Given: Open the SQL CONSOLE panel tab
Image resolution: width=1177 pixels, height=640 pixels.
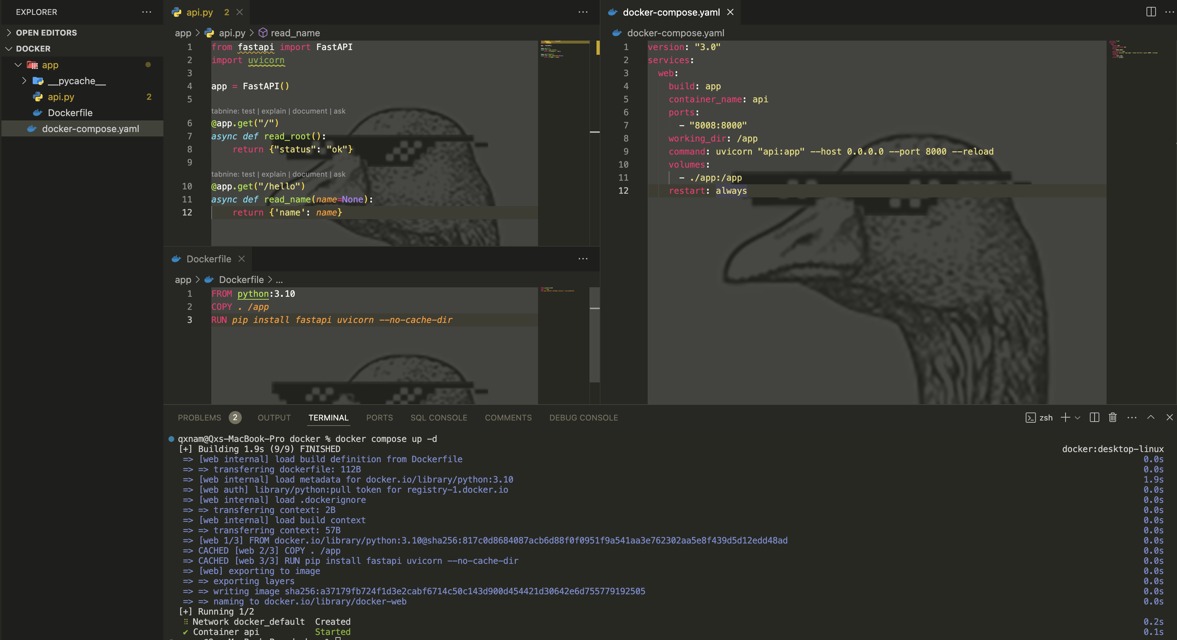Looking at the screenshot, I should tap(439, 417).
